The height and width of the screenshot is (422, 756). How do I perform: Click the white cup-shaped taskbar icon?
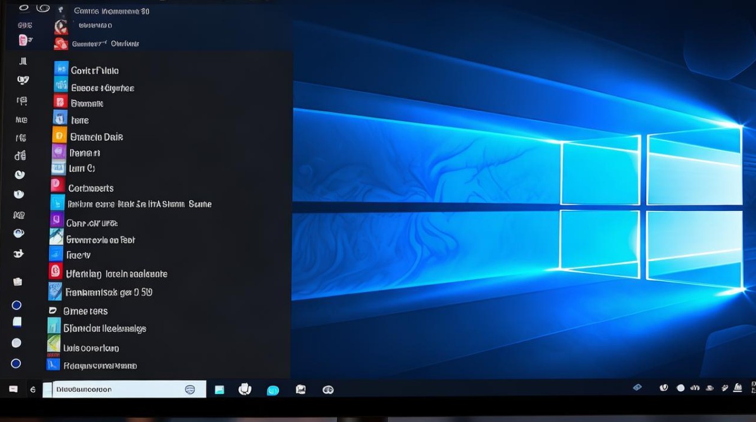[245, 389]
